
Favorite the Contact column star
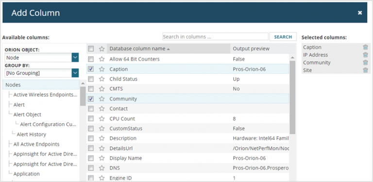pyautogui.click(x=102, y=109)
